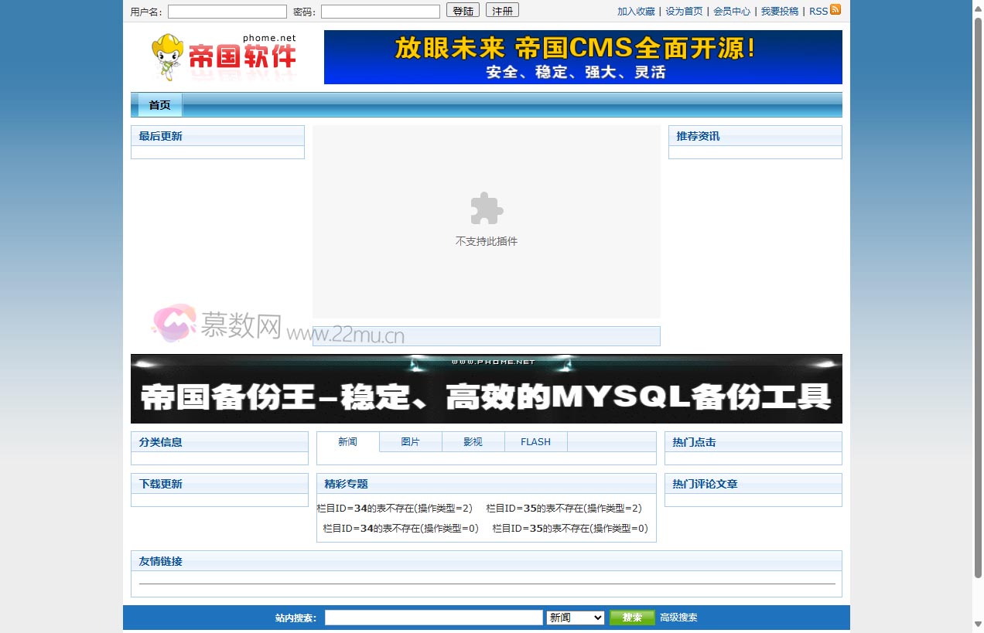The image size is (984, 633).
Task: Click the 注册 register button
Action: [502, 10]
